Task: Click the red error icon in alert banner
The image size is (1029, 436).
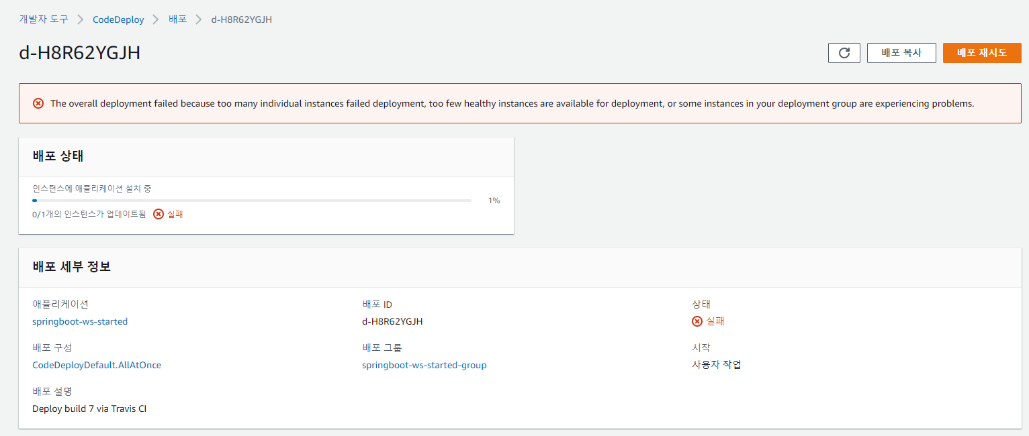Action: (38, 103)
